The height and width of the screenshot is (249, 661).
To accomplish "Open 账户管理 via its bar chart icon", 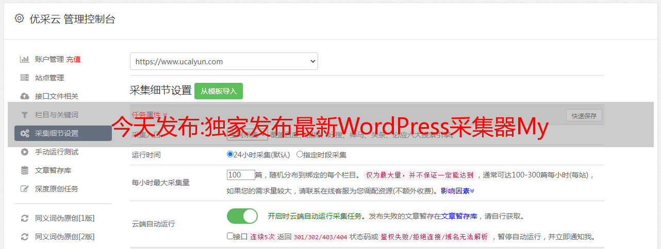I will coord(24,59).
